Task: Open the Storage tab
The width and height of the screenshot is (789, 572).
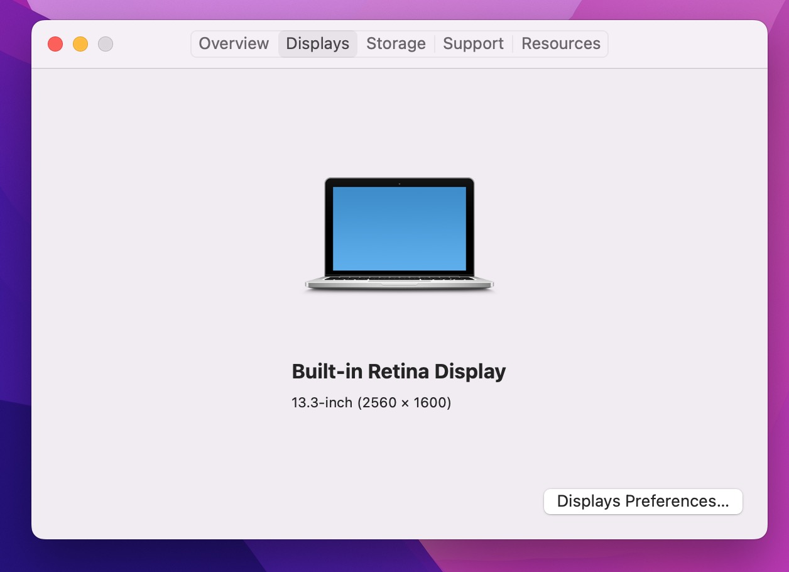Action: tap(396, 44)
